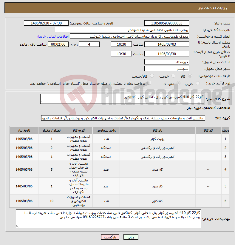Screen dimensions: 235x245
Task: Select the متوسط purchase type radio
Action: 178,83
